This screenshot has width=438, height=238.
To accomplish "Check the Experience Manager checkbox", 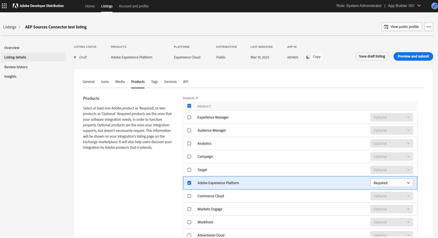I will coord(189,118).
